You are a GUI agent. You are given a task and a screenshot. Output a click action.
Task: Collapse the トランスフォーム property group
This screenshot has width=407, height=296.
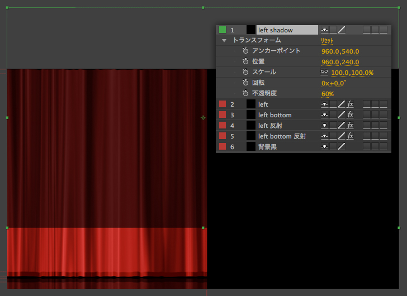[x=224, y=41]
